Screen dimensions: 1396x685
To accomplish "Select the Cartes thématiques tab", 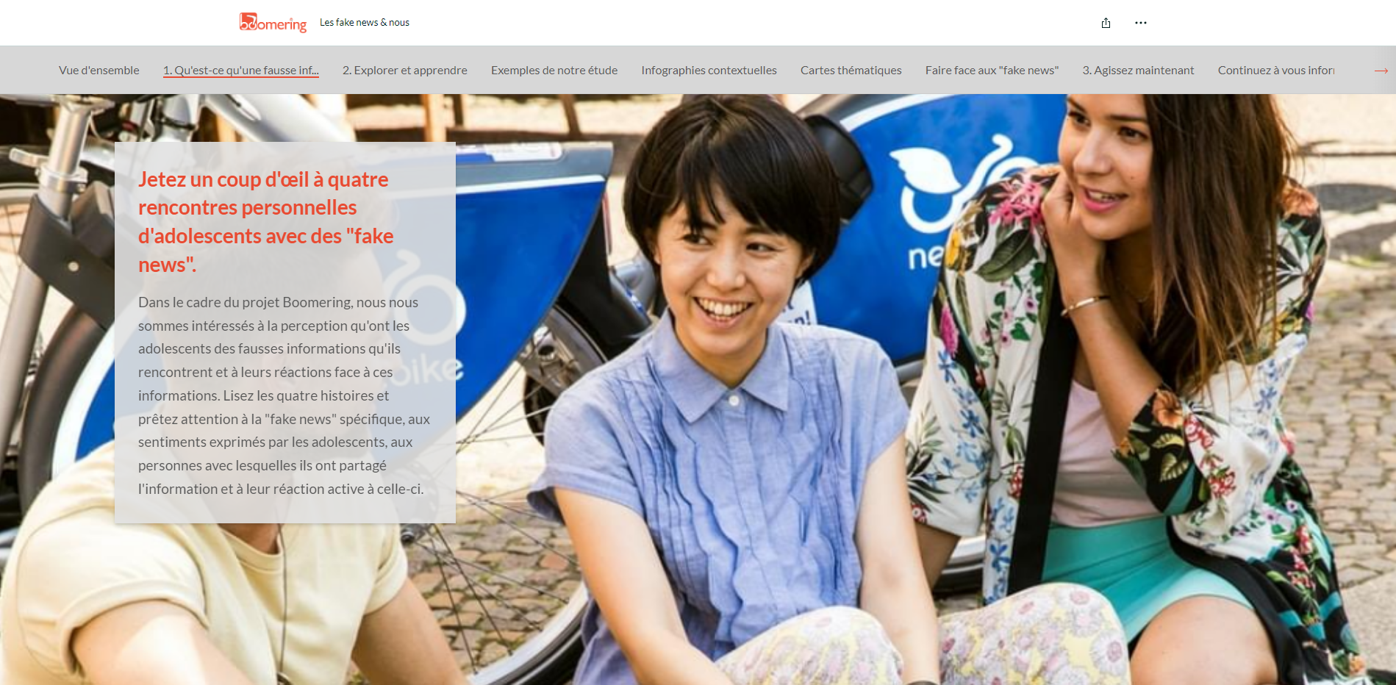I will point(851,71).
